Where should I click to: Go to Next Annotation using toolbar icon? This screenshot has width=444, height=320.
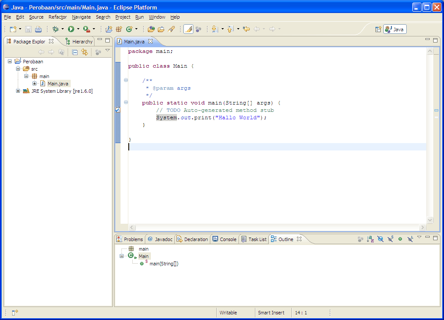point(215,29)
